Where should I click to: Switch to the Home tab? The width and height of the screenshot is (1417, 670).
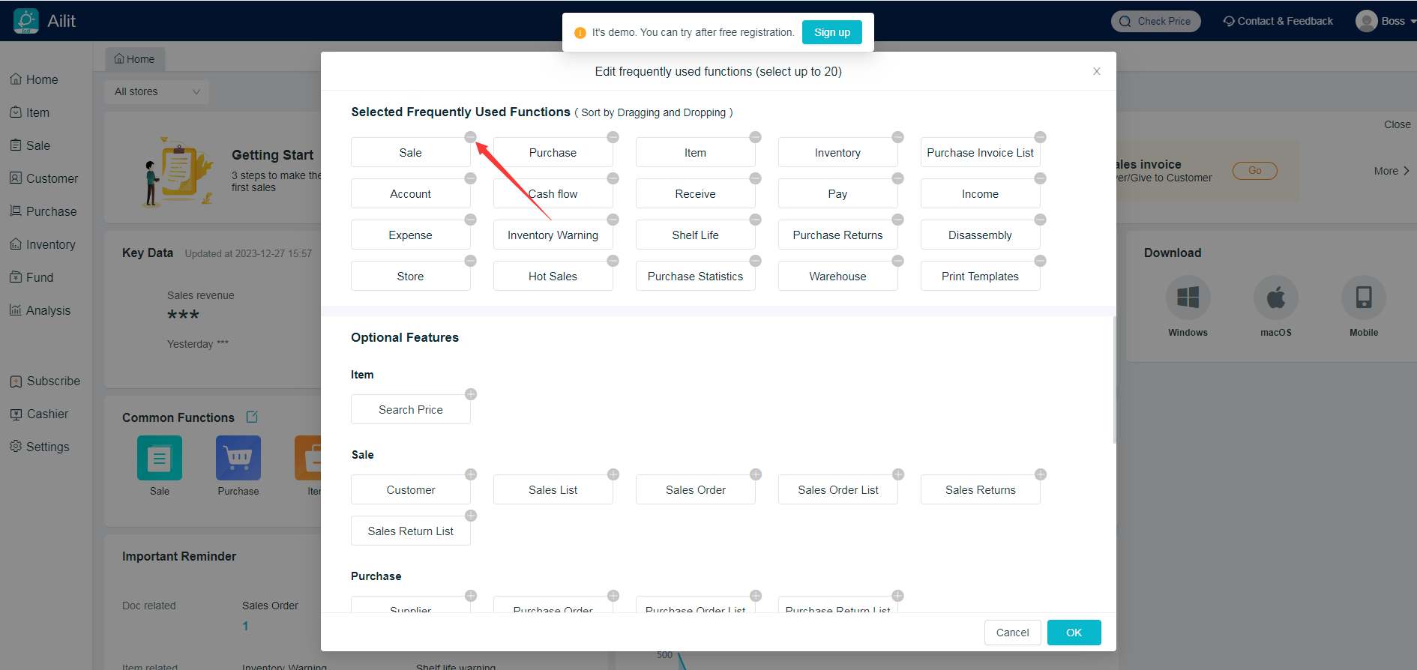(135, 59)
